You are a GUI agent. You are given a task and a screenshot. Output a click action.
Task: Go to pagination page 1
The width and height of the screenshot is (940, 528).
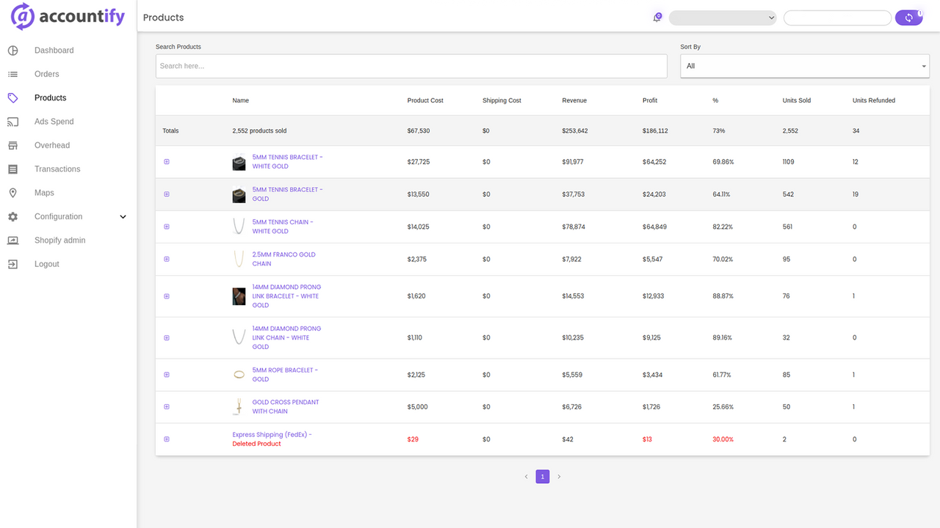tap(543, 477)
